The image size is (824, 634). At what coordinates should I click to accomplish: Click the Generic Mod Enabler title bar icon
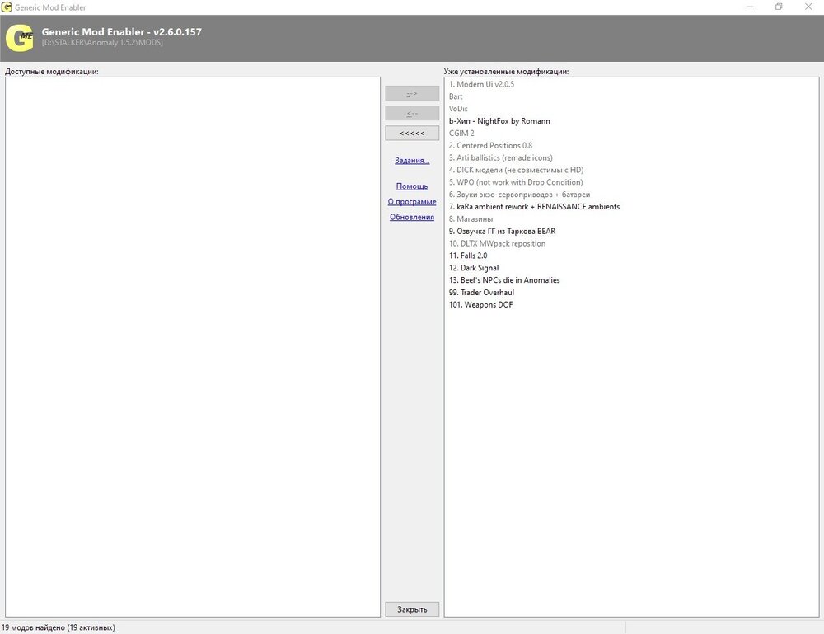tap(7, 7)
